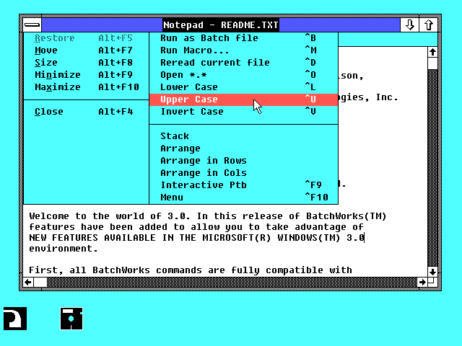
Task: Choose Close Alt+F4 in system menu
Action: point(86,112)
